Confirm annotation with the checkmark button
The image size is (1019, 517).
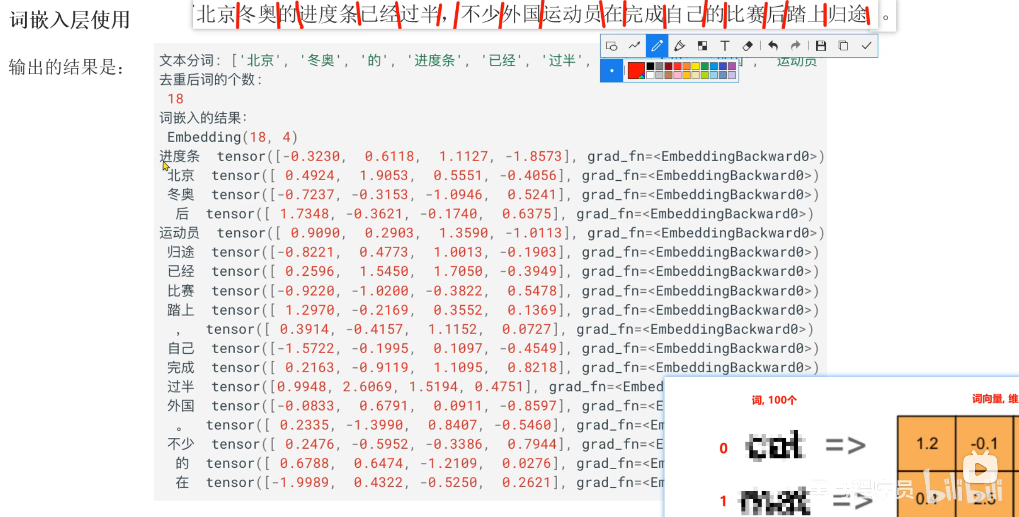click(x=866, y=46)
